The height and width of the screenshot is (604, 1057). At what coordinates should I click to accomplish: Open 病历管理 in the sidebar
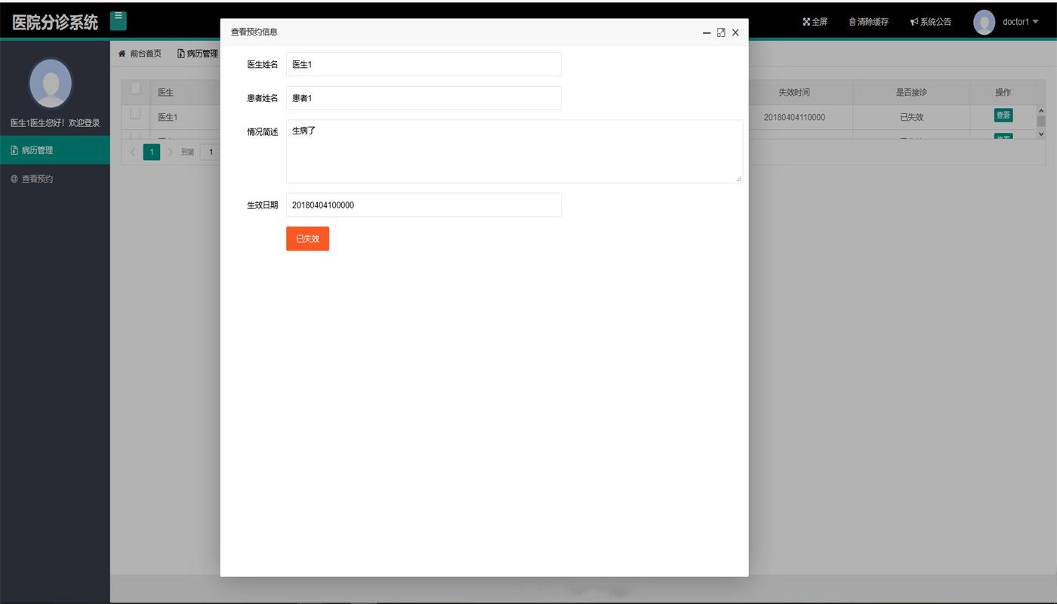click(x=55, y=150)
